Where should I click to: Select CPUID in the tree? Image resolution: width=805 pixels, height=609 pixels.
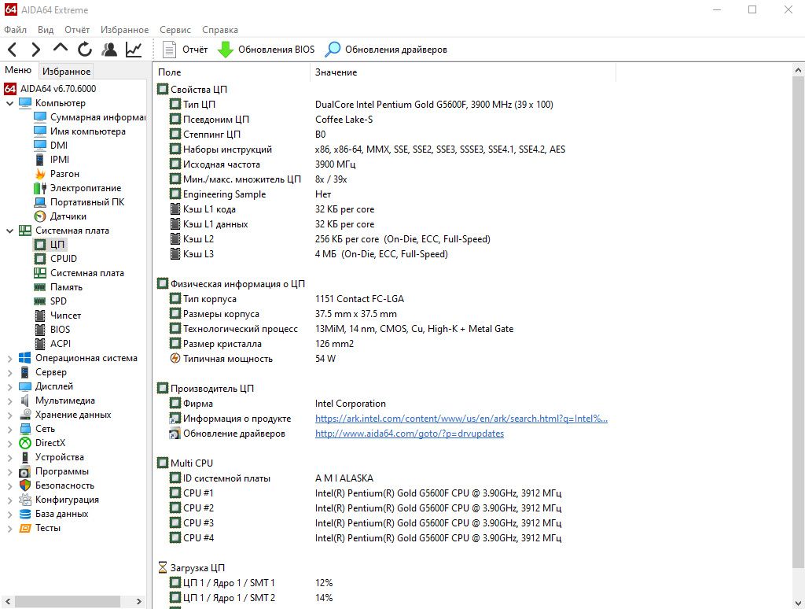pos(56,259)
